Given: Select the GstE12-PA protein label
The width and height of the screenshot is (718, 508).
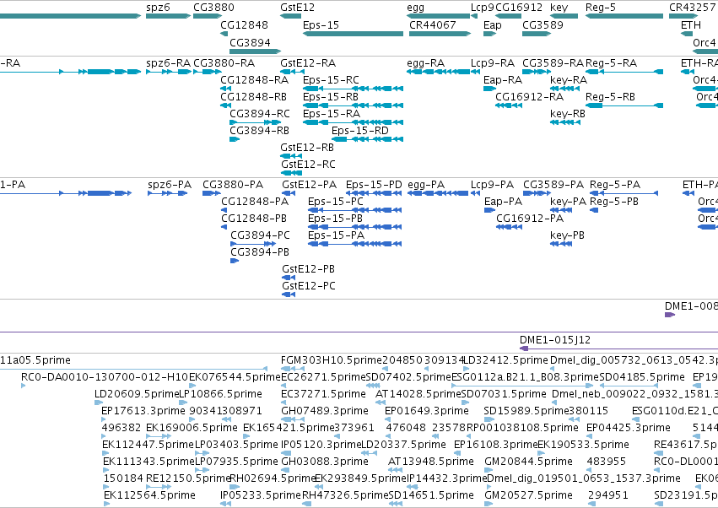Looking at the screenshot, I should (309, 185).
